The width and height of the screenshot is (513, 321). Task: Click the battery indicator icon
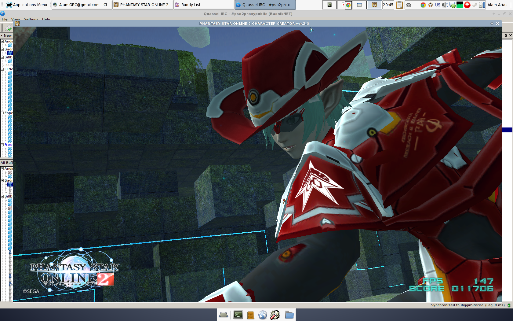(482, 5)
